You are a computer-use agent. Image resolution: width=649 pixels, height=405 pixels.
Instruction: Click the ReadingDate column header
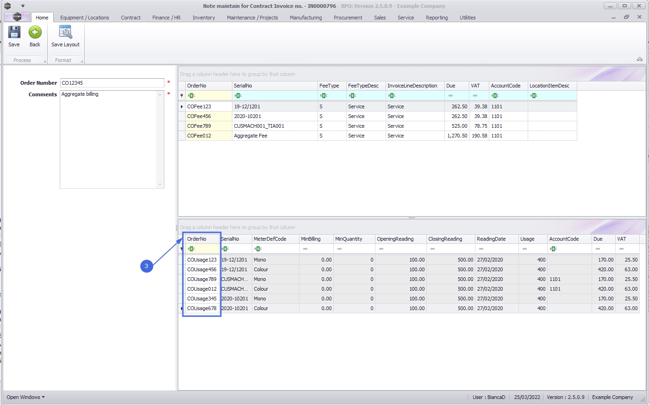pyautogui.click(x=491, y=239)
